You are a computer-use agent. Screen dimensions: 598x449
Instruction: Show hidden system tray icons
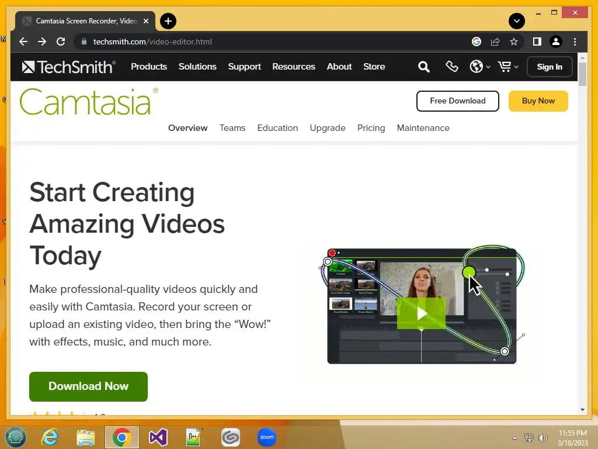point(514,438)
